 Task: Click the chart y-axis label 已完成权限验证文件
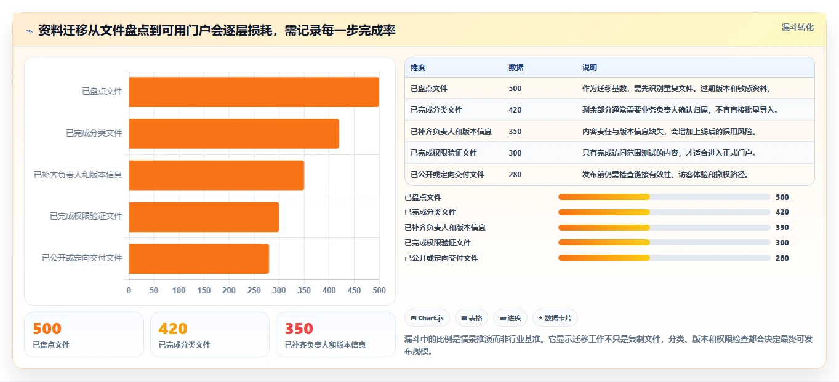[86, 217]
